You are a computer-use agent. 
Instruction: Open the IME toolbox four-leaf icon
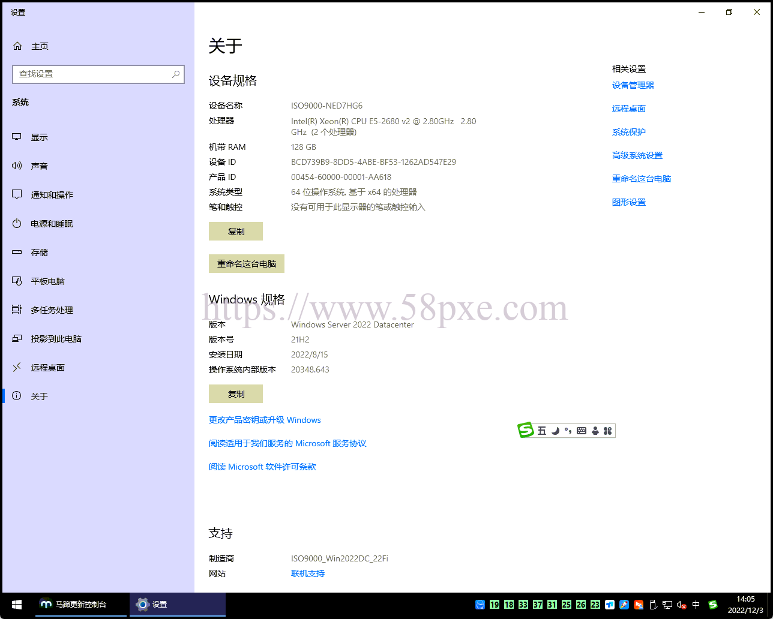(607, 431)
